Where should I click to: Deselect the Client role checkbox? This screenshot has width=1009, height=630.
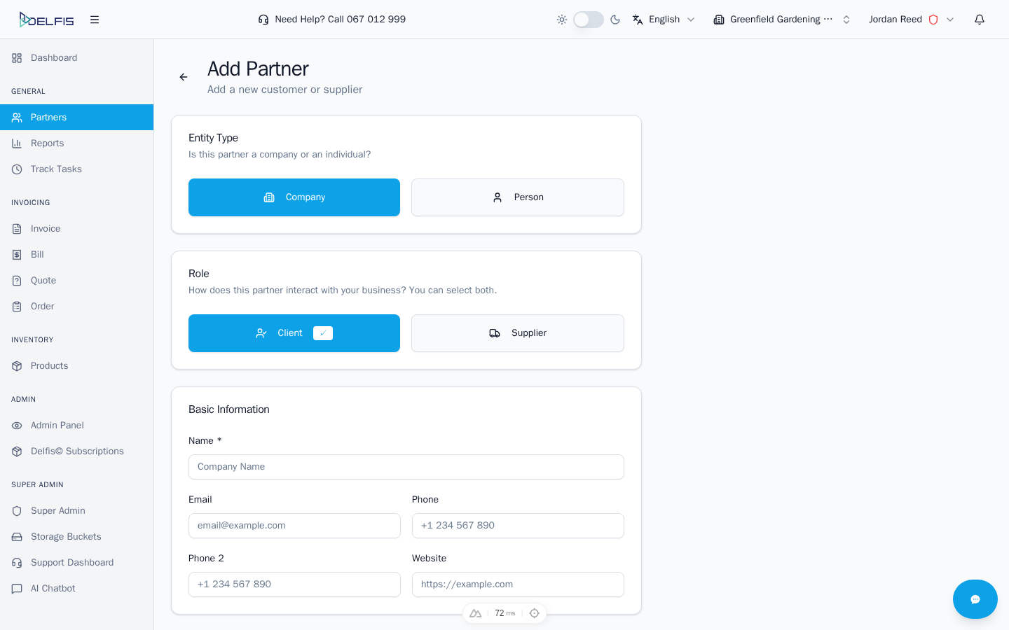(x=322, y=333)
